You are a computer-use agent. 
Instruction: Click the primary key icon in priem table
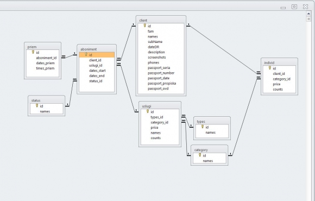coord(33,52)
